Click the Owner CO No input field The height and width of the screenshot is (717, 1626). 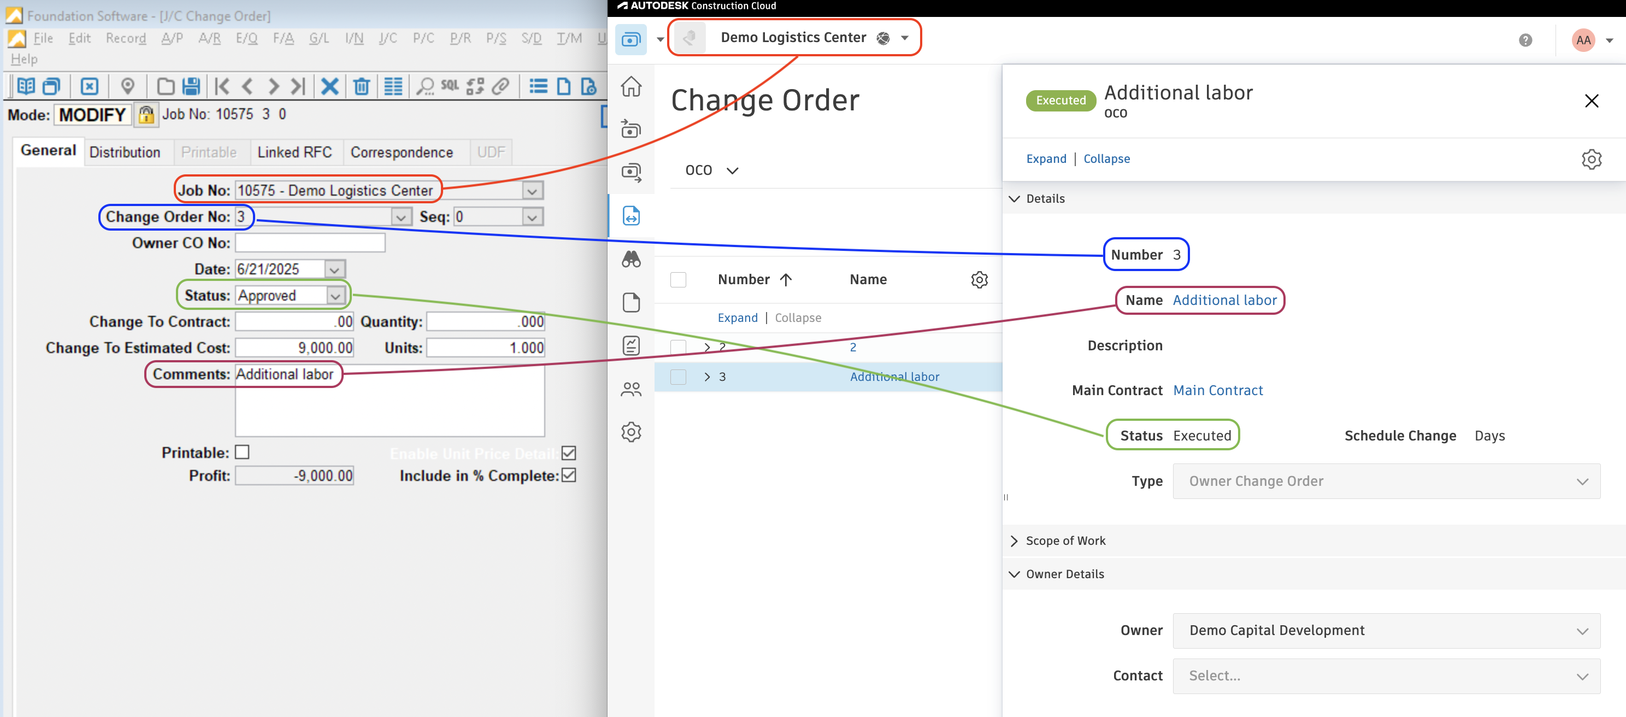pos(310,243)
